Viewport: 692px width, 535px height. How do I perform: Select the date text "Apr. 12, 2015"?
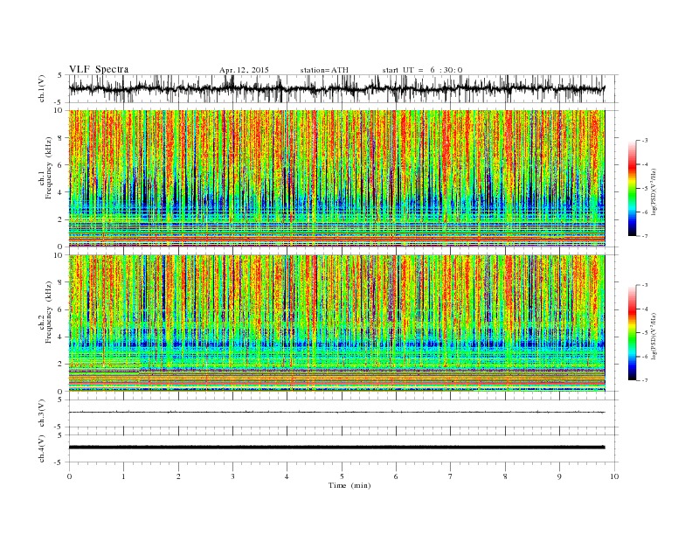[244, 70]
